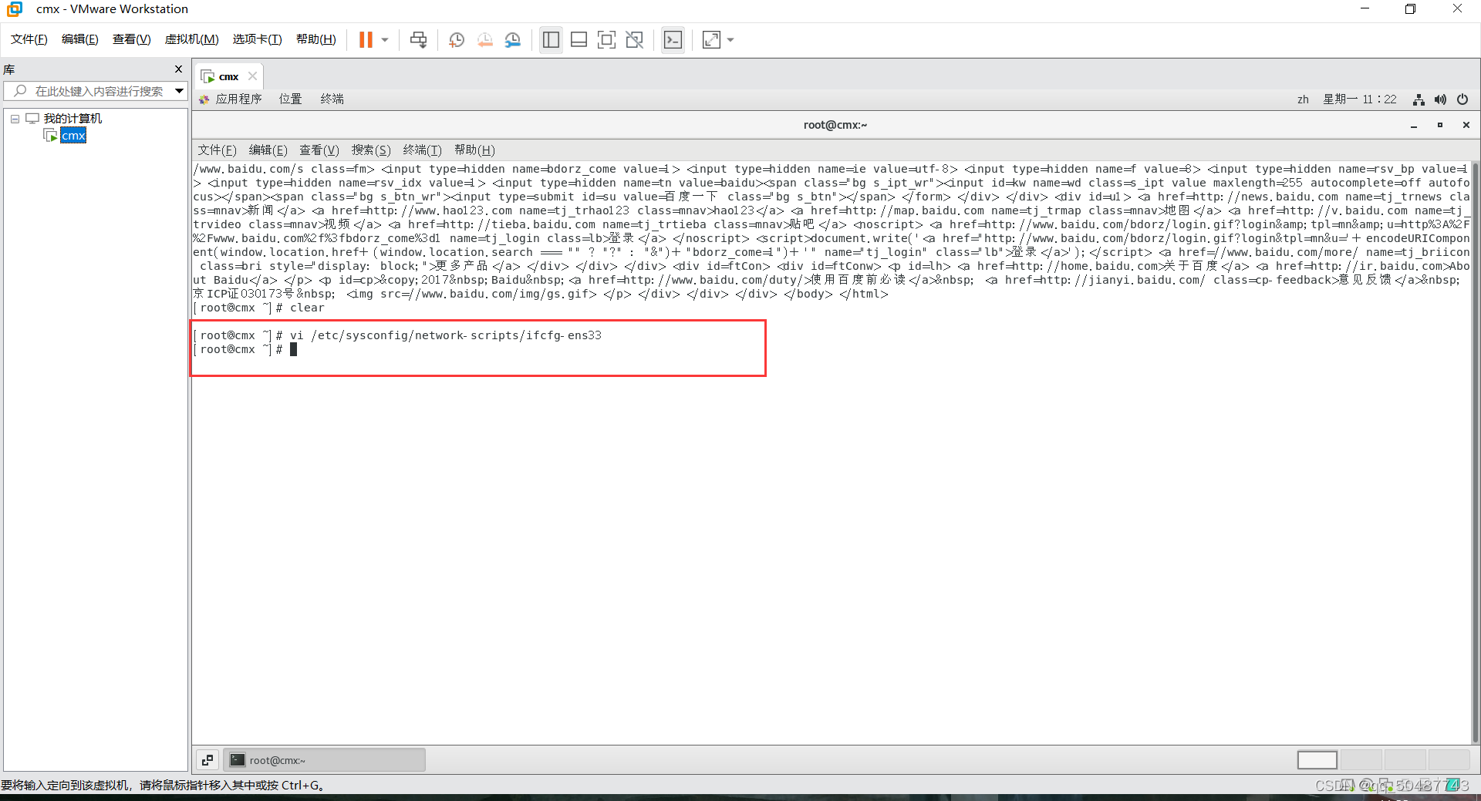Click the show desktop icon in taskbar

[x=207, y=760]
